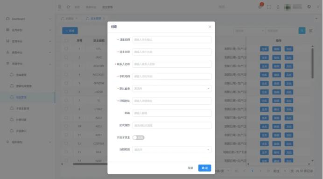Expand the 应用中台 sidebar menu

(x=50, y=30)
